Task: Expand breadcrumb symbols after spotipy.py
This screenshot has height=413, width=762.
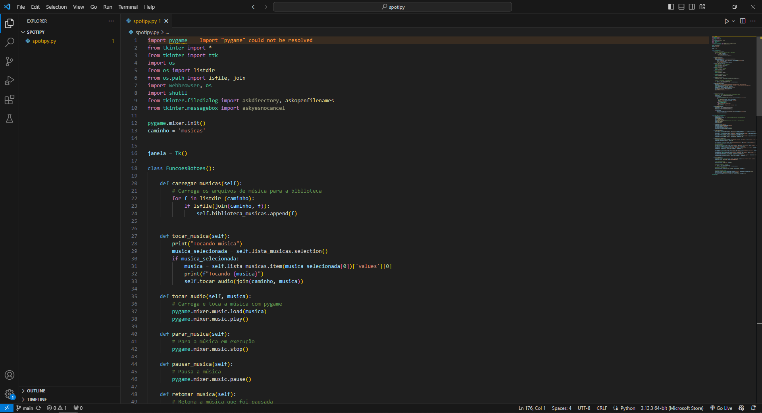Action: pos(167,33)
